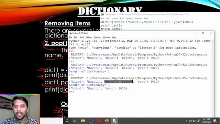Open the red circular app on taskbar
The image size is (220, 124).
point(99,121)
